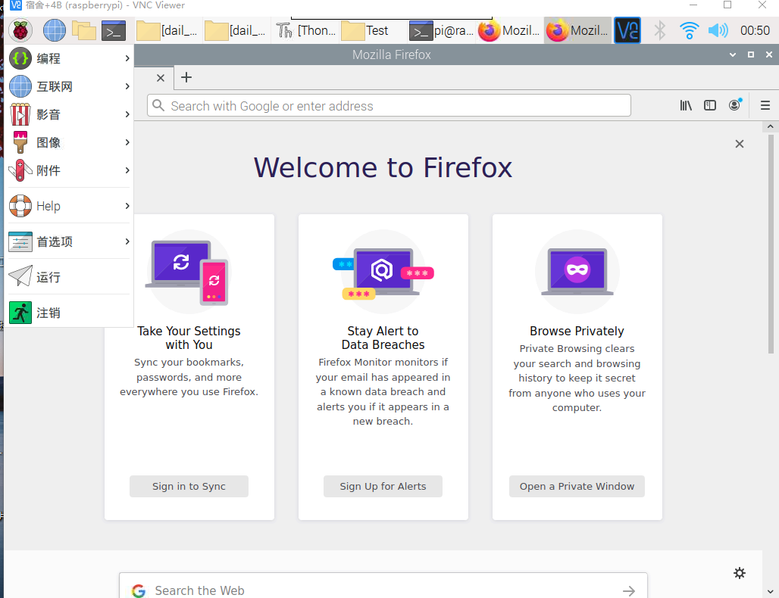
Task: Click the Firefox title bar dropdown arrow
Action: point(732,55)
